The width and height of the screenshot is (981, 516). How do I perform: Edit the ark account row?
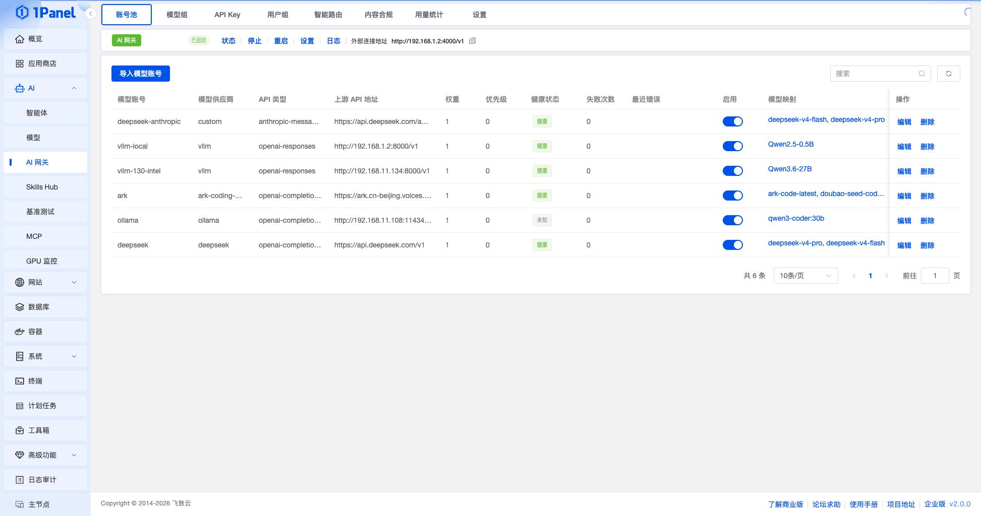click(904, 196)
